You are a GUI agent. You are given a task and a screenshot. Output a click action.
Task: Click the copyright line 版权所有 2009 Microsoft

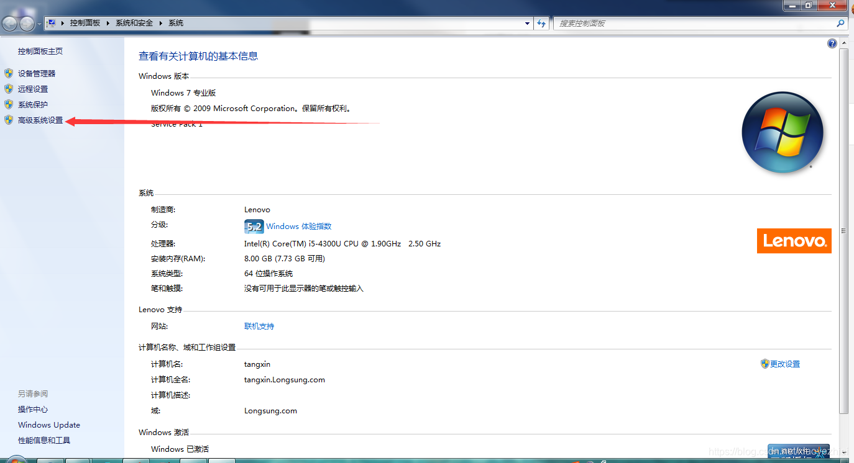[251, 108]
